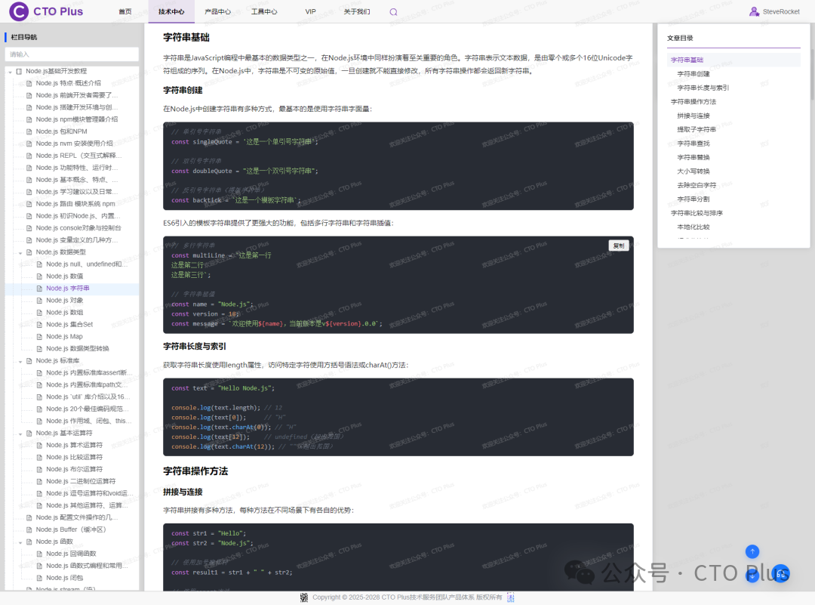Jump to 字符串操作方法 in outline

[694, 102]
